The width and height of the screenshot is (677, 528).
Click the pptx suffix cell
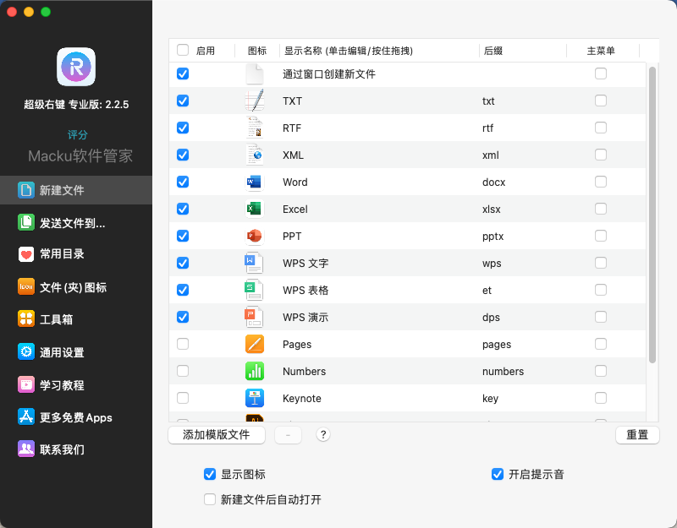[x=493, y=237]
